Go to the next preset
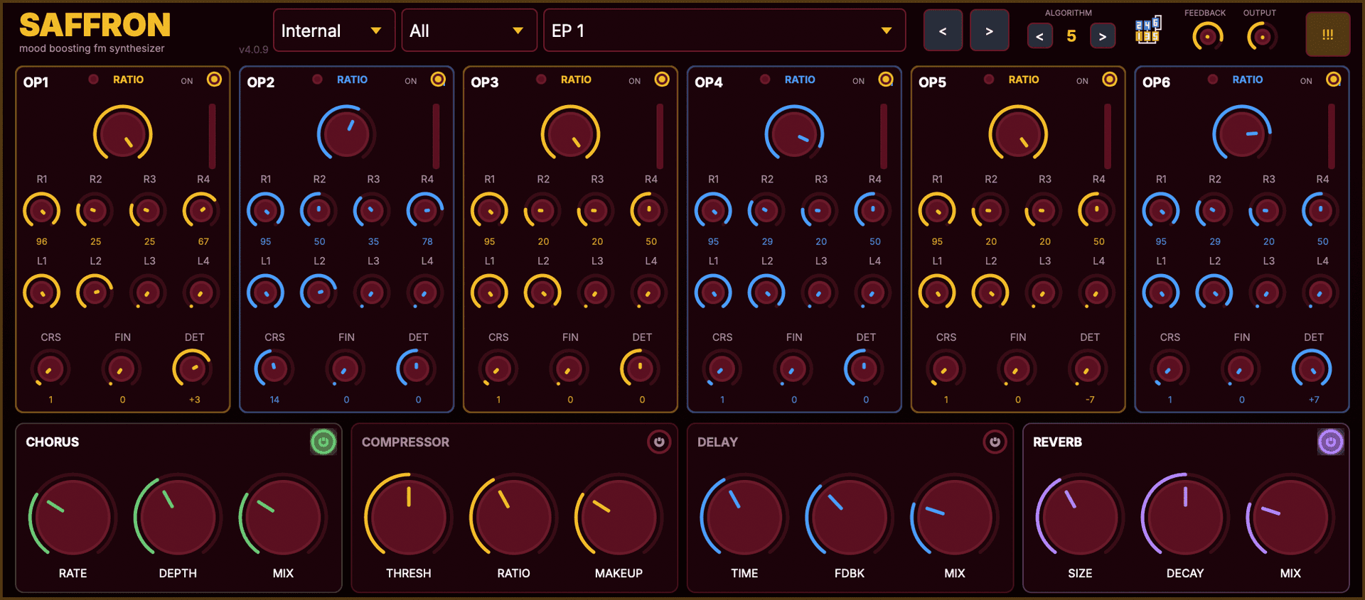The image size is (1365, 600). click(x=989, y=31)
